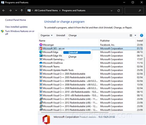
Task: Click the horizontal scrollbar under the list
Action: point(75,112)
